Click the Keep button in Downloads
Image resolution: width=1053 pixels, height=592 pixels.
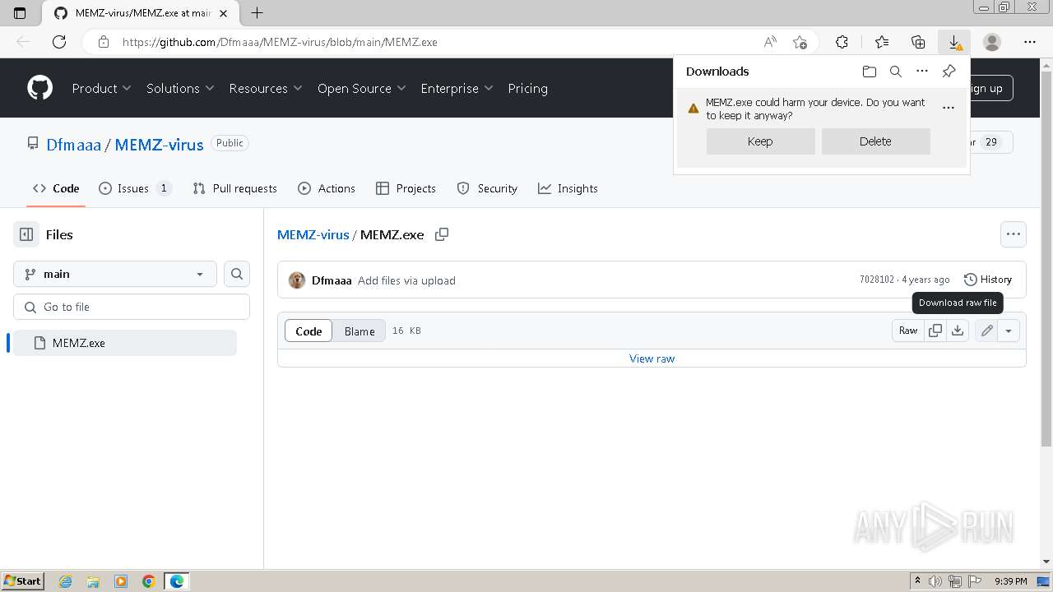(760, 141)
